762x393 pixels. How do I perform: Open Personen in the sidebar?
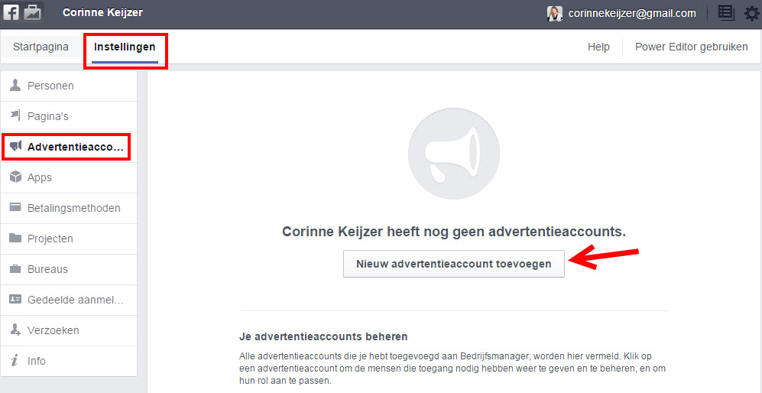(x=69, y=86)
